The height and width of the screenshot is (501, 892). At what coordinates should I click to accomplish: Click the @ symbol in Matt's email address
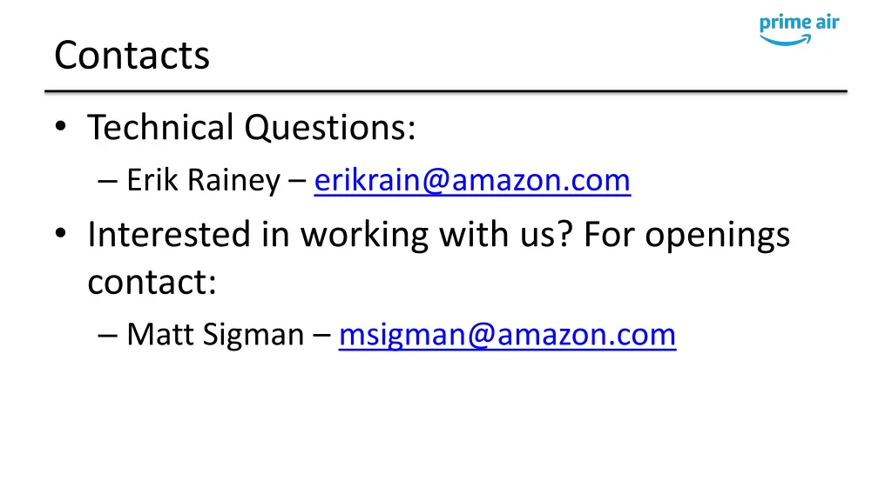click(482, 336)
